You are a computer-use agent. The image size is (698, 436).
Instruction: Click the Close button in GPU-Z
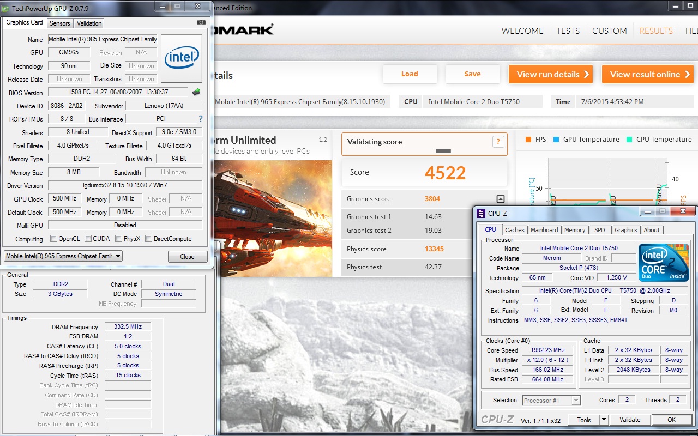187,257
